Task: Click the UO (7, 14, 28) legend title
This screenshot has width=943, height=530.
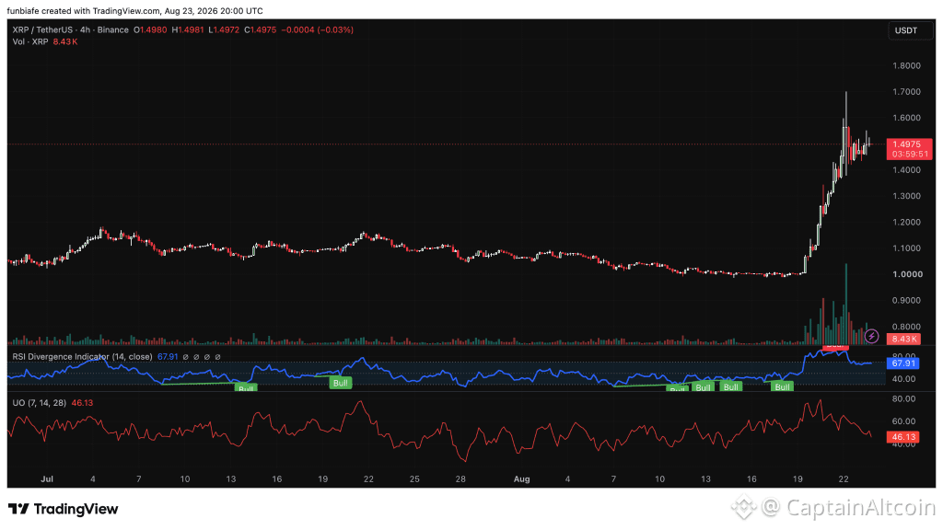Action: point(39,403)
